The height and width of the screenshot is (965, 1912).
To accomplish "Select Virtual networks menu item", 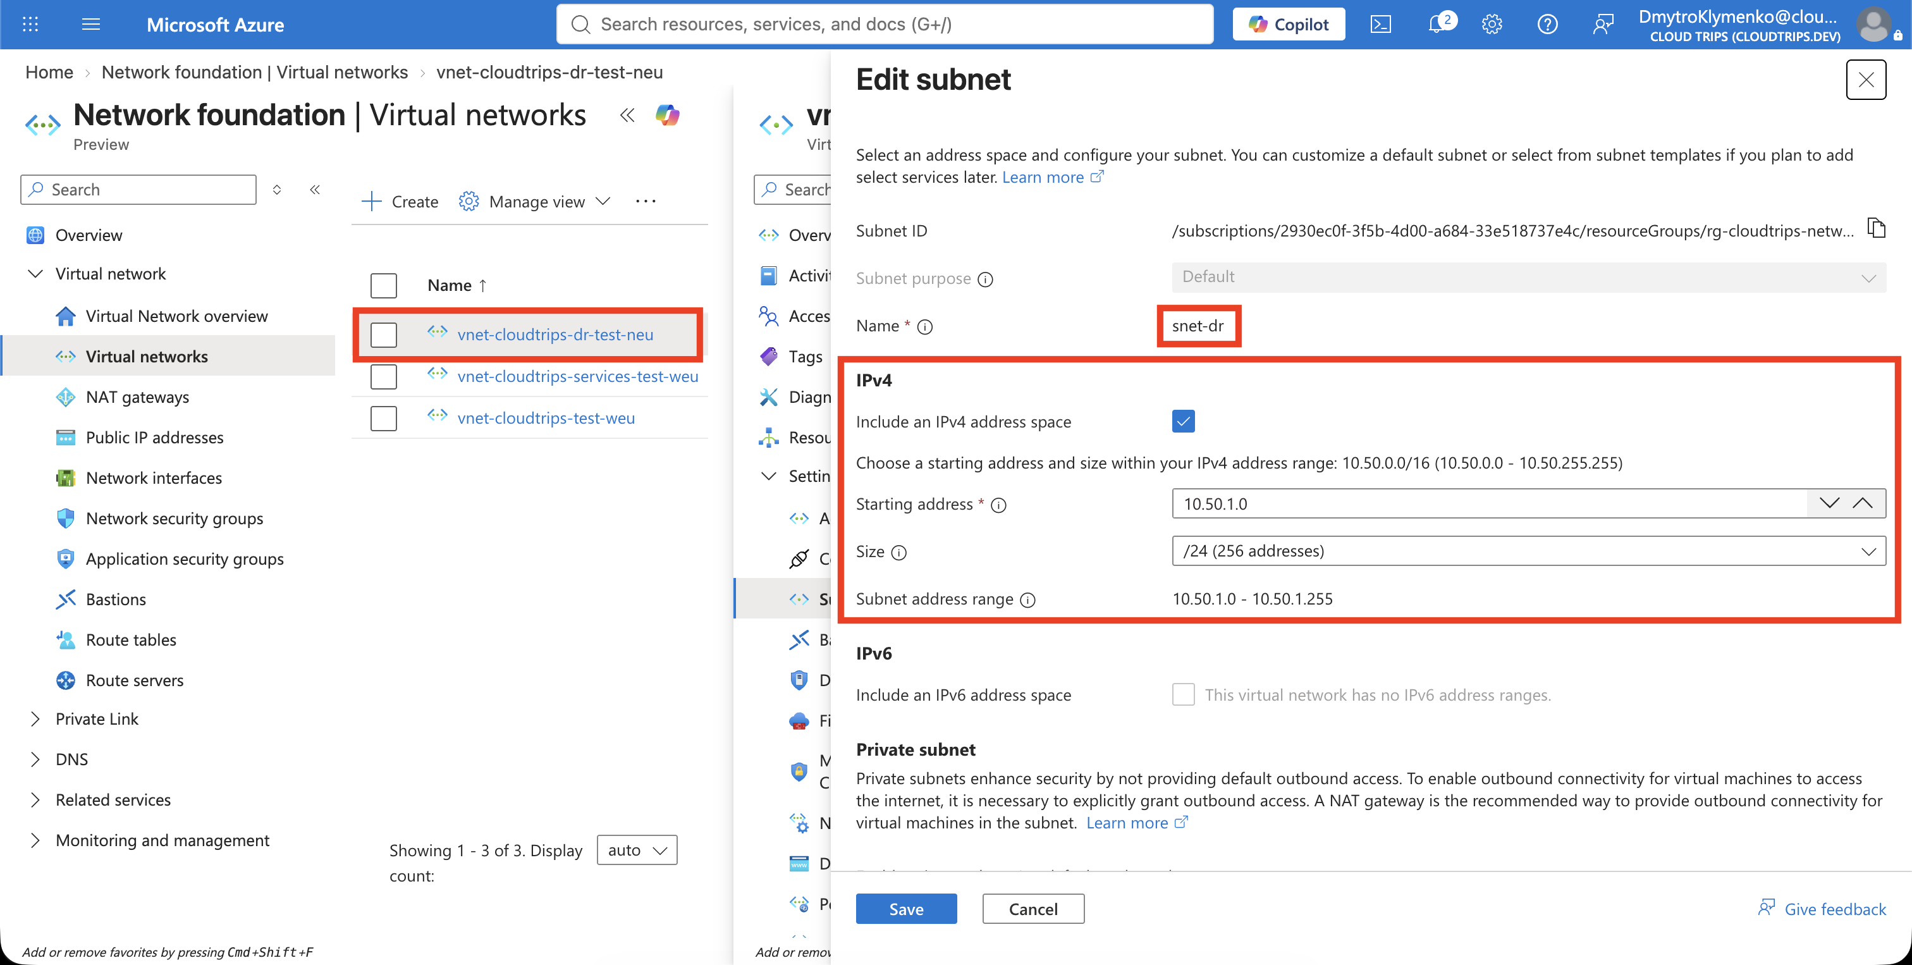I will [168, 356].
